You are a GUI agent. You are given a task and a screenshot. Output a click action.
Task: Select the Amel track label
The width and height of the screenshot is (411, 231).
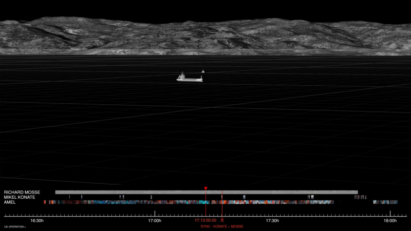coord(10,202)
